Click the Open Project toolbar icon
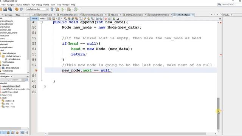 [x=5, y=9]
